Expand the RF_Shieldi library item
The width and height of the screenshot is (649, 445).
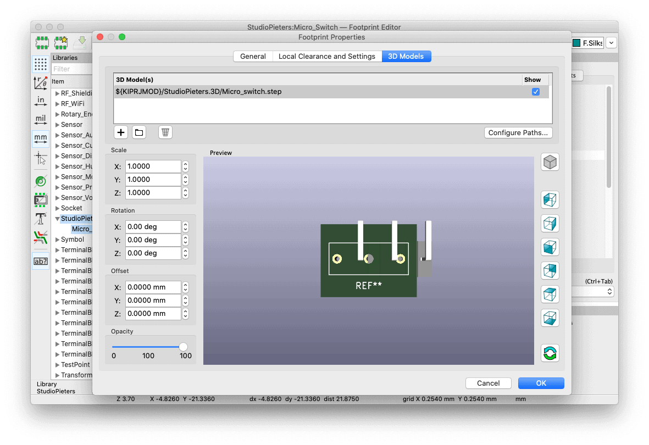click(x=58, y=93)
